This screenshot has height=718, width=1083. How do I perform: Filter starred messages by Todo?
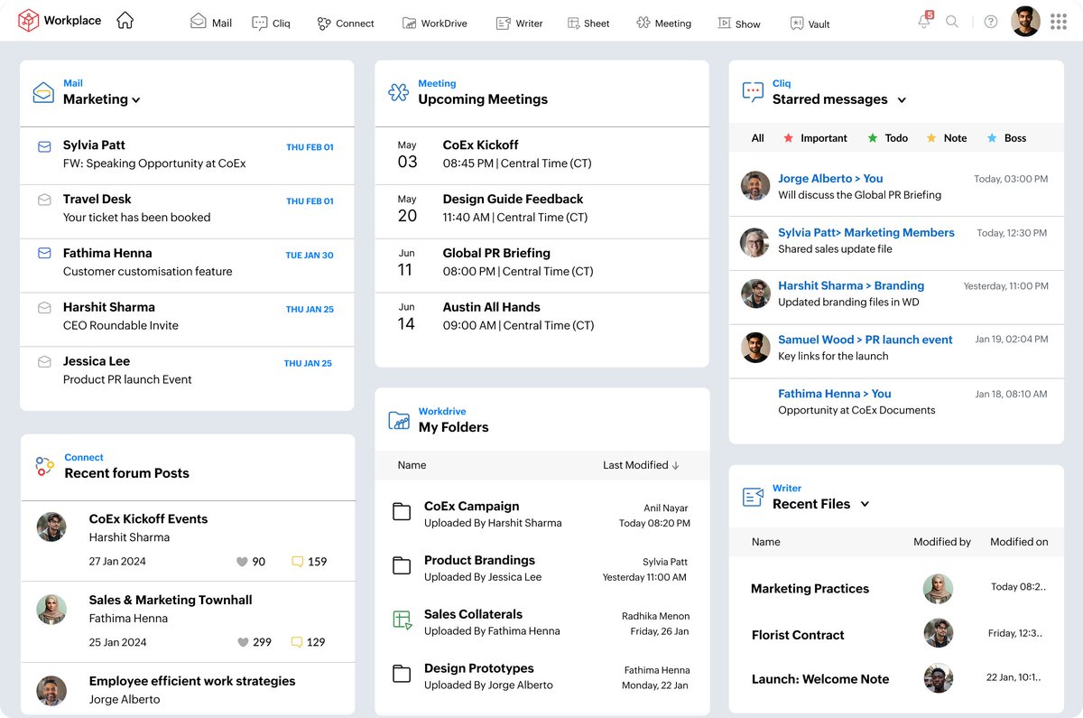pyautogui.click(x=887, y=138)
